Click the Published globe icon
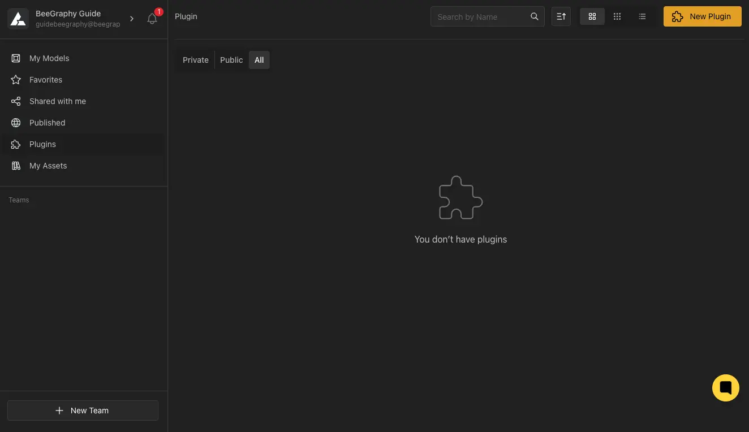The width and height of the screenshot is (749, 432). 16,123
